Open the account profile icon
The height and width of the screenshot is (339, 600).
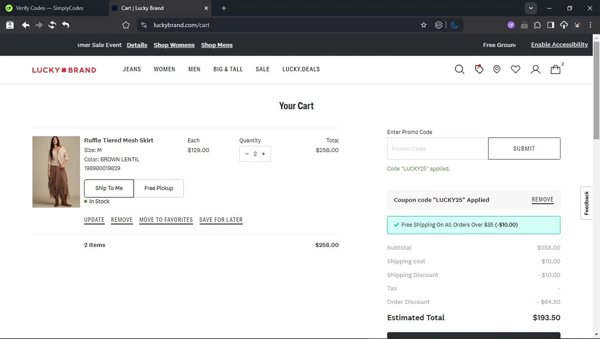[535, 70]
